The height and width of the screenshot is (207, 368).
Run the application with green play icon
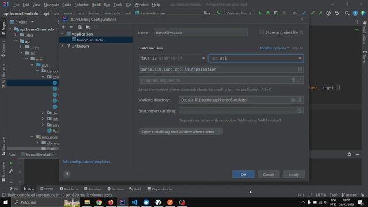(260, 13)
